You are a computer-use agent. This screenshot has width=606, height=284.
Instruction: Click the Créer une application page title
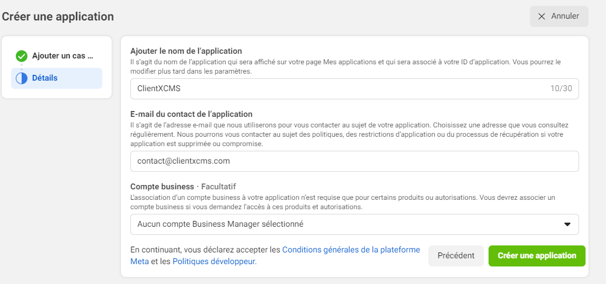pyautogui.click(x=58, y=16)
